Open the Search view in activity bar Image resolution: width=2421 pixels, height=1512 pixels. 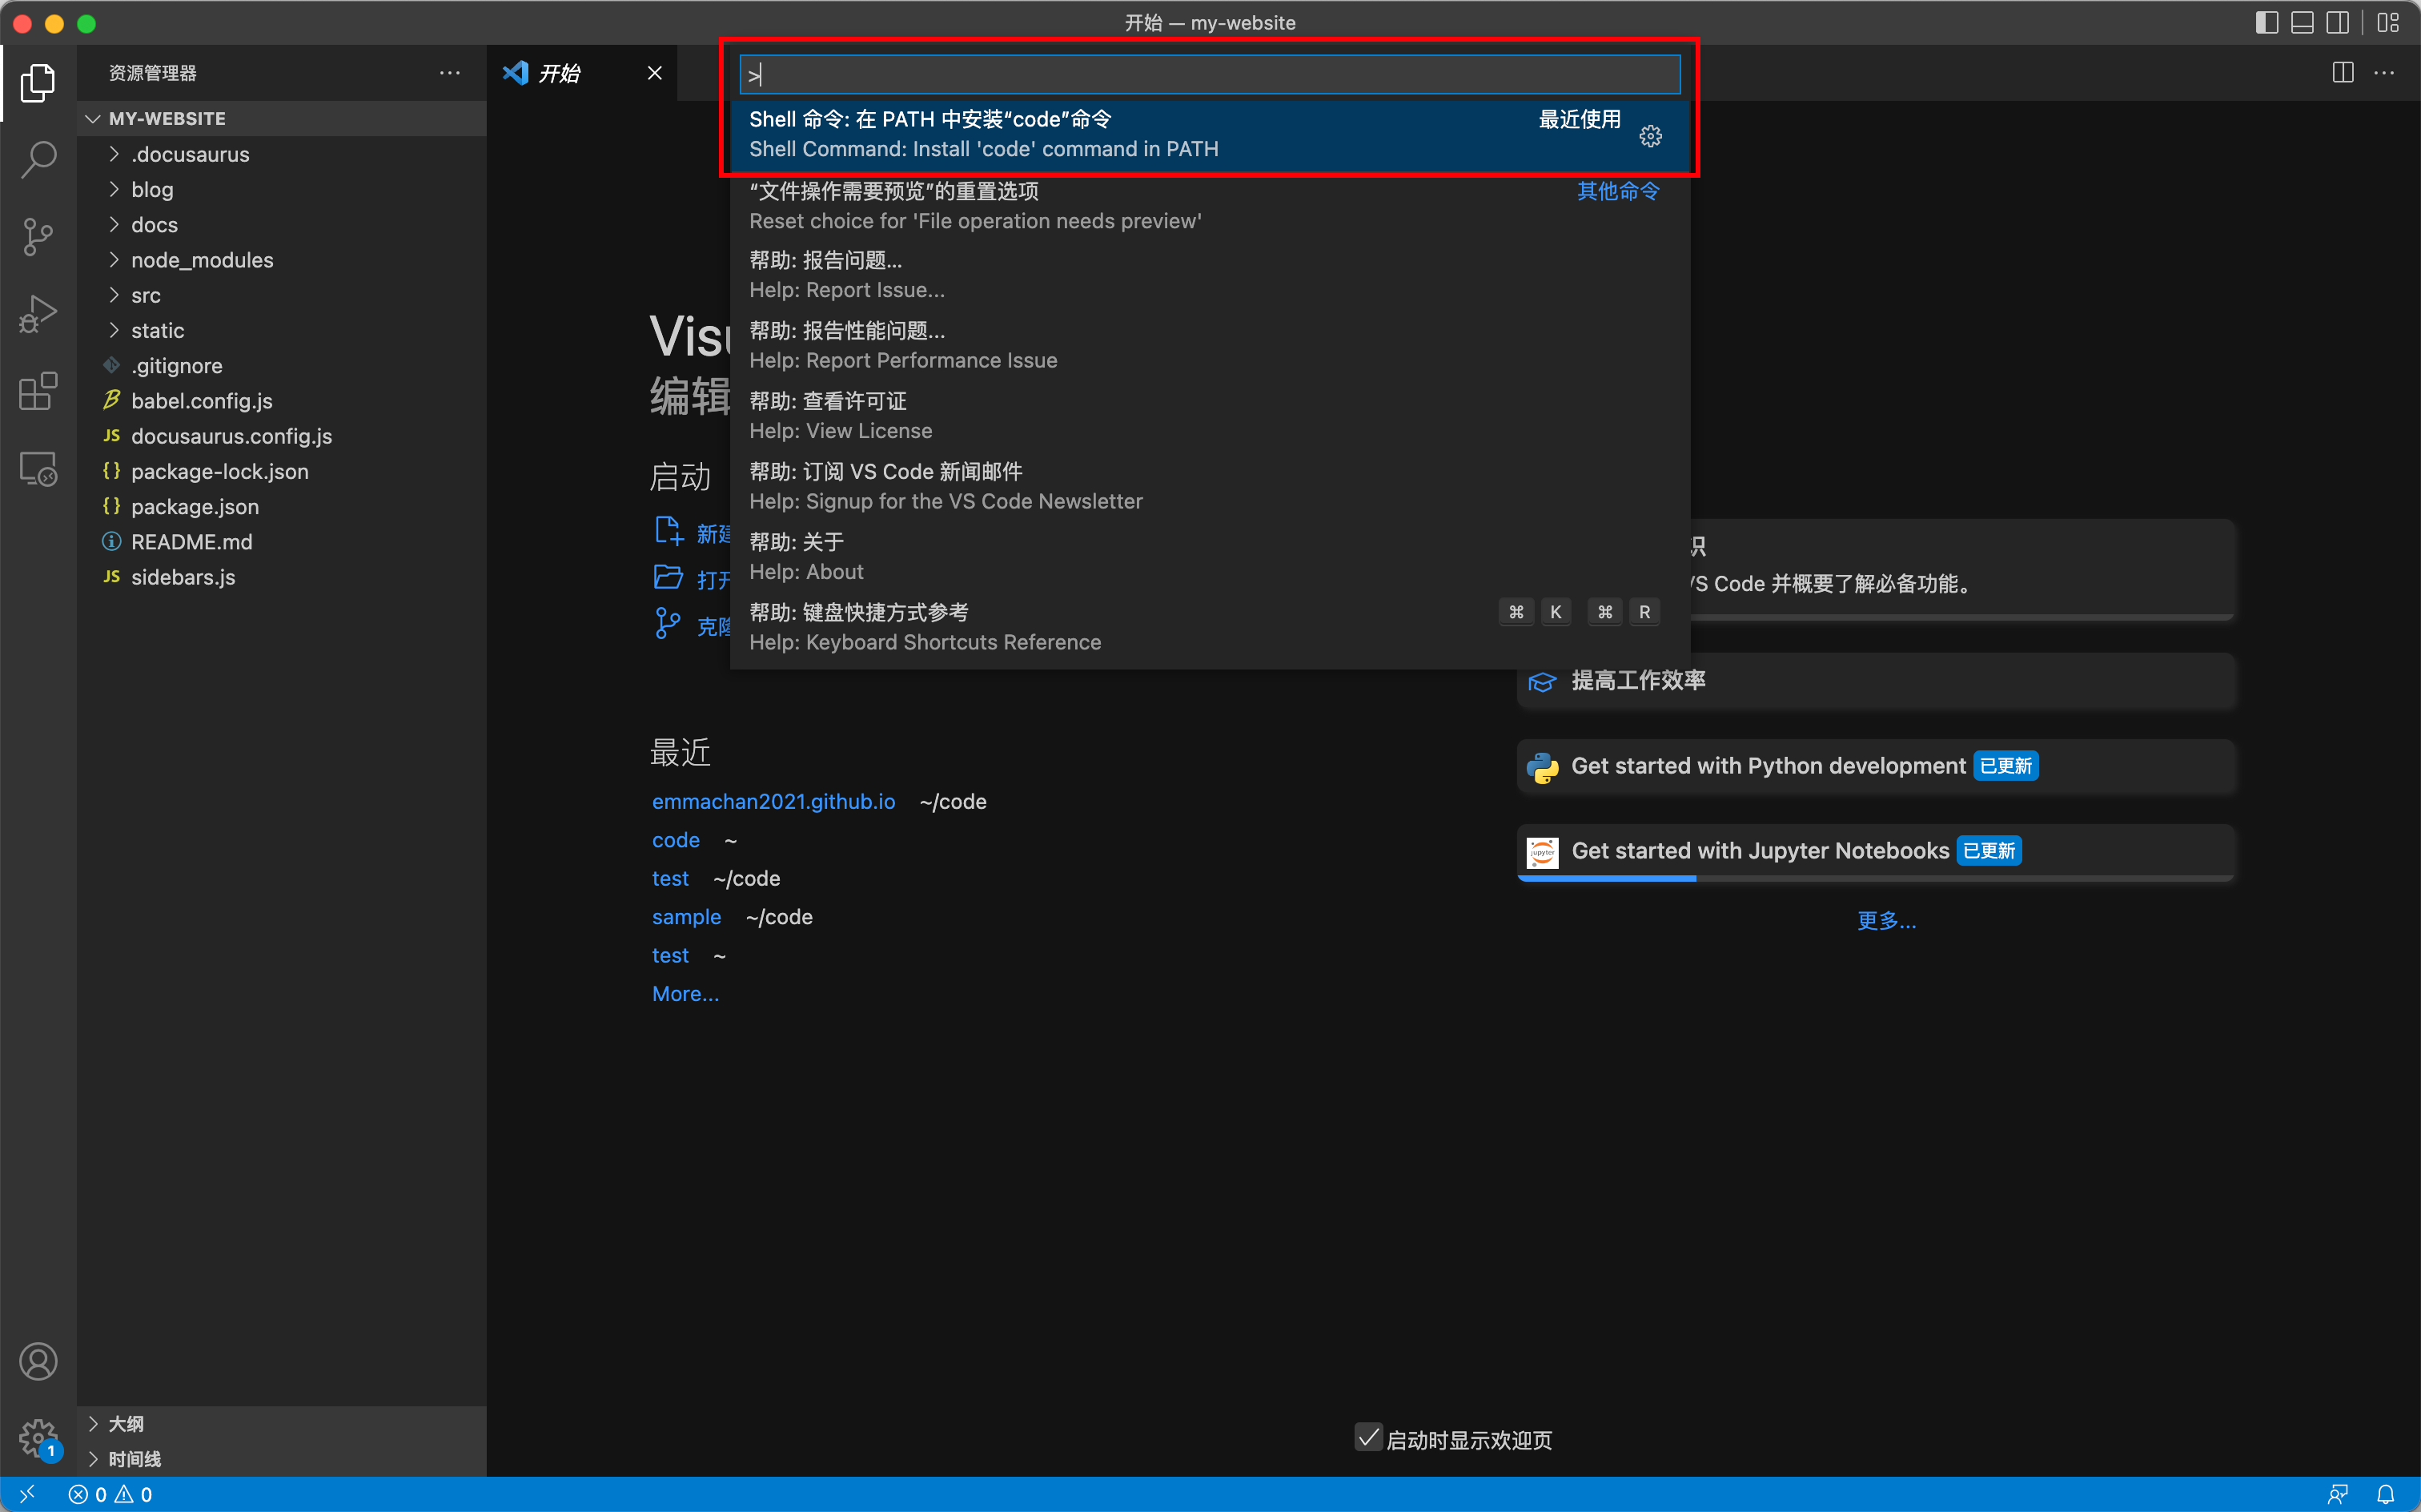(38, 160)
